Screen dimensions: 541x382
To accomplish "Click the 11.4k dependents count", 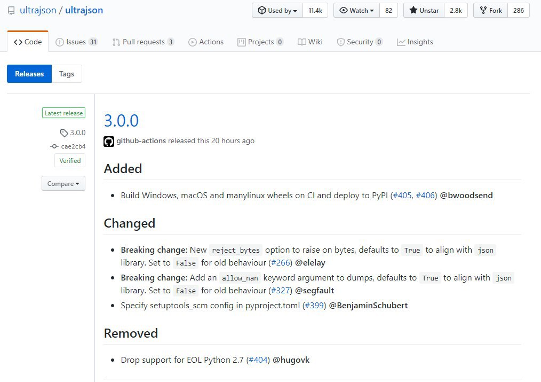I will pyautogui.click(x=315, y=10).
